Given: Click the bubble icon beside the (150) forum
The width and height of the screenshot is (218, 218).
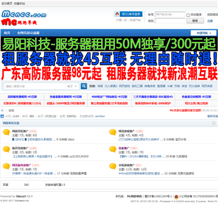Looking at the screenshot, I should [113, 132].
